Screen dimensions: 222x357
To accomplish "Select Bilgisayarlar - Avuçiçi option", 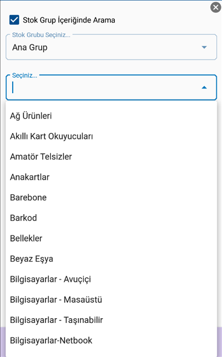I will click(x=111, y=279).
